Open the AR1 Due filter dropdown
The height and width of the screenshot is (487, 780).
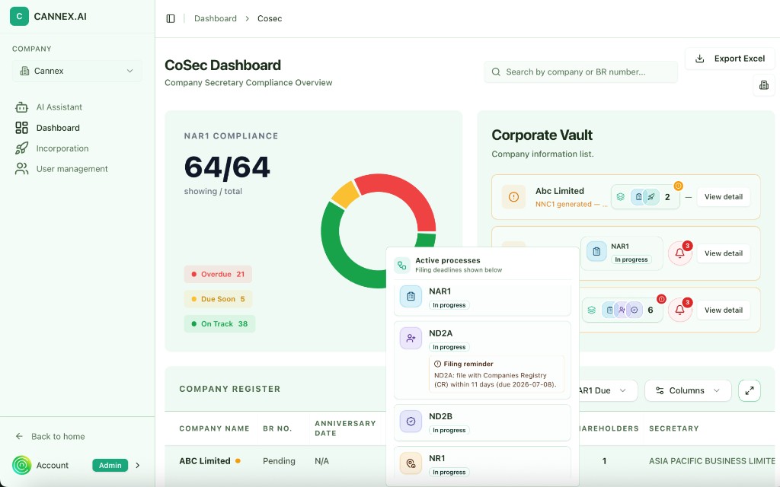608,390
